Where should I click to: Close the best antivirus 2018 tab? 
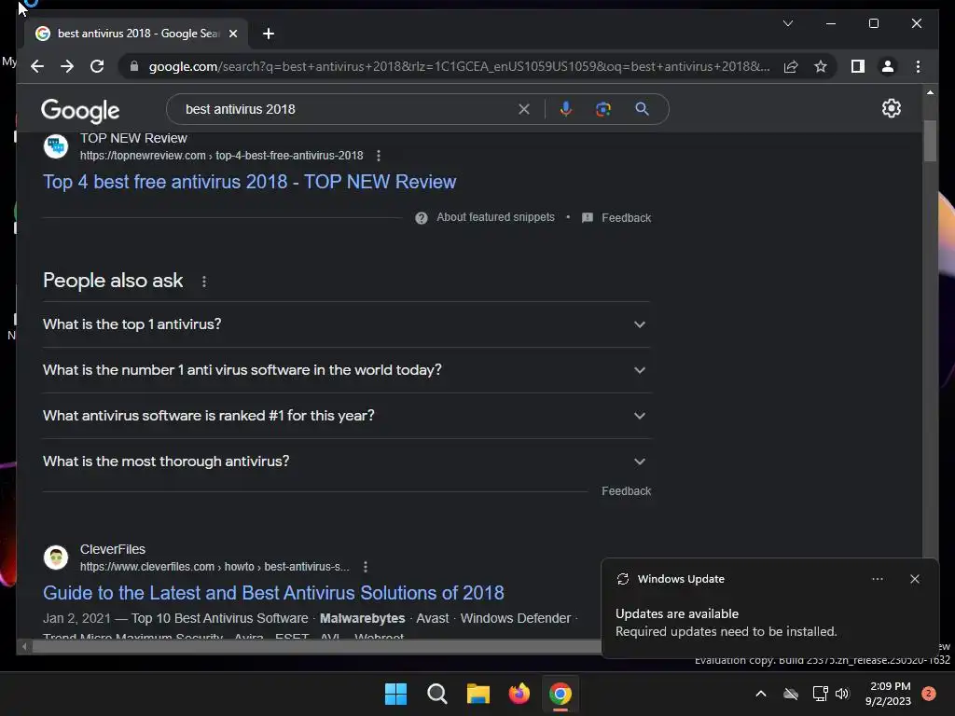click(232, 34)
